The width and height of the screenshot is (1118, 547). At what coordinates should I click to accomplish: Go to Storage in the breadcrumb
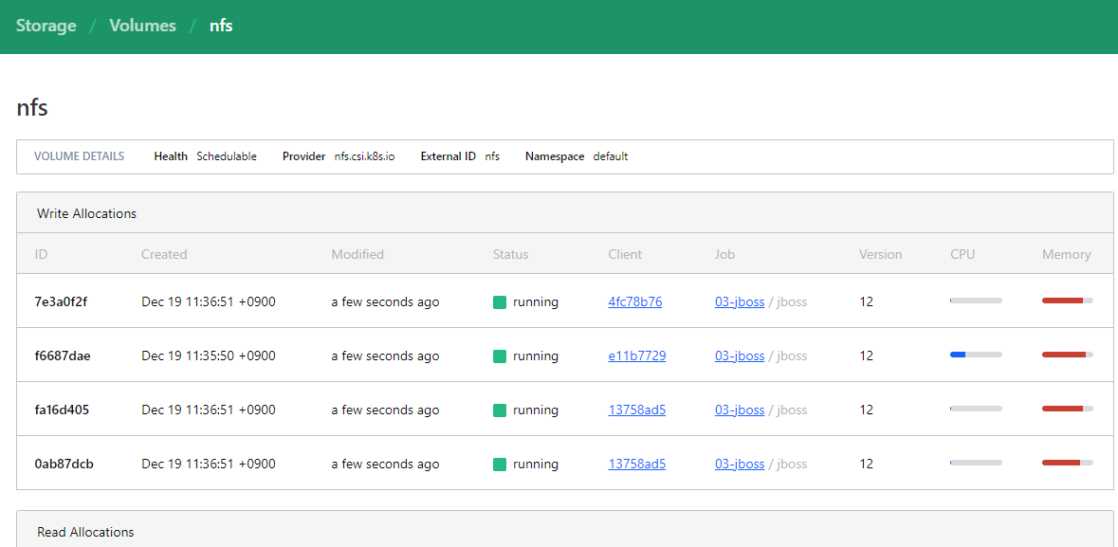[46, 26]
